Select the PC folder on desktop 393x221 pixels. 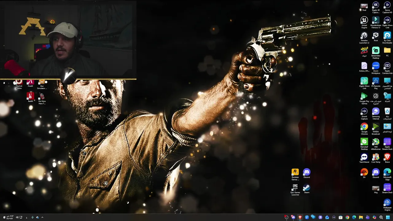tap(387, 52)
